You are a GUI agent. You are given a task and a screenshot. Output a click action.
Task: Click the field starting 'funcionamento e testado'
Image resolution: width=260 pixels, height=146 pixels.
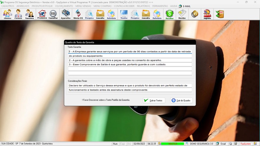coord(130,90)
